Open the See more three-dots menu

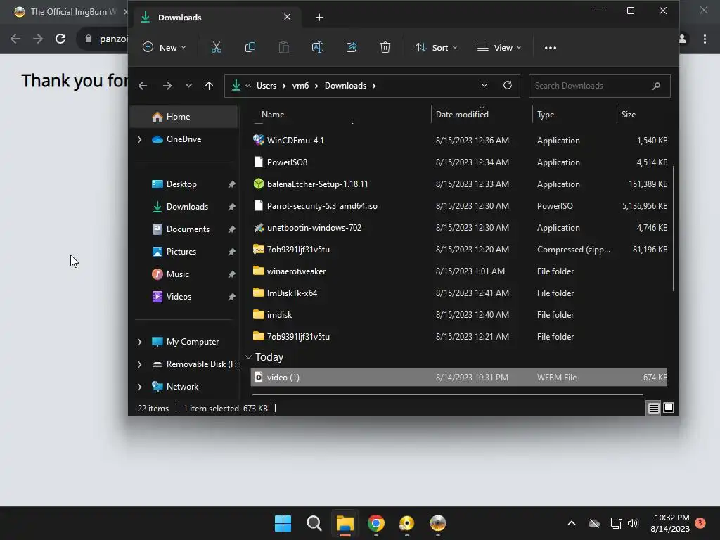550,47
